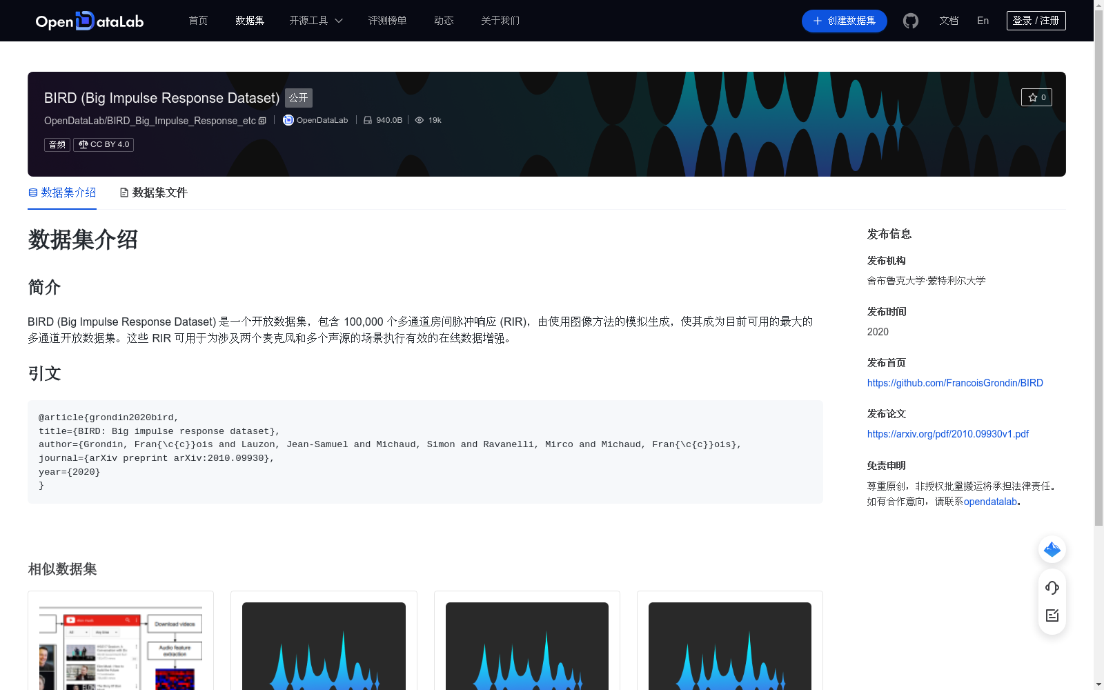Click 舍布鲁克大学·蒙特利尔大学 publisher text
Image resolution: width=1104 pixels, height=690 pixels.
pos(926,281)
